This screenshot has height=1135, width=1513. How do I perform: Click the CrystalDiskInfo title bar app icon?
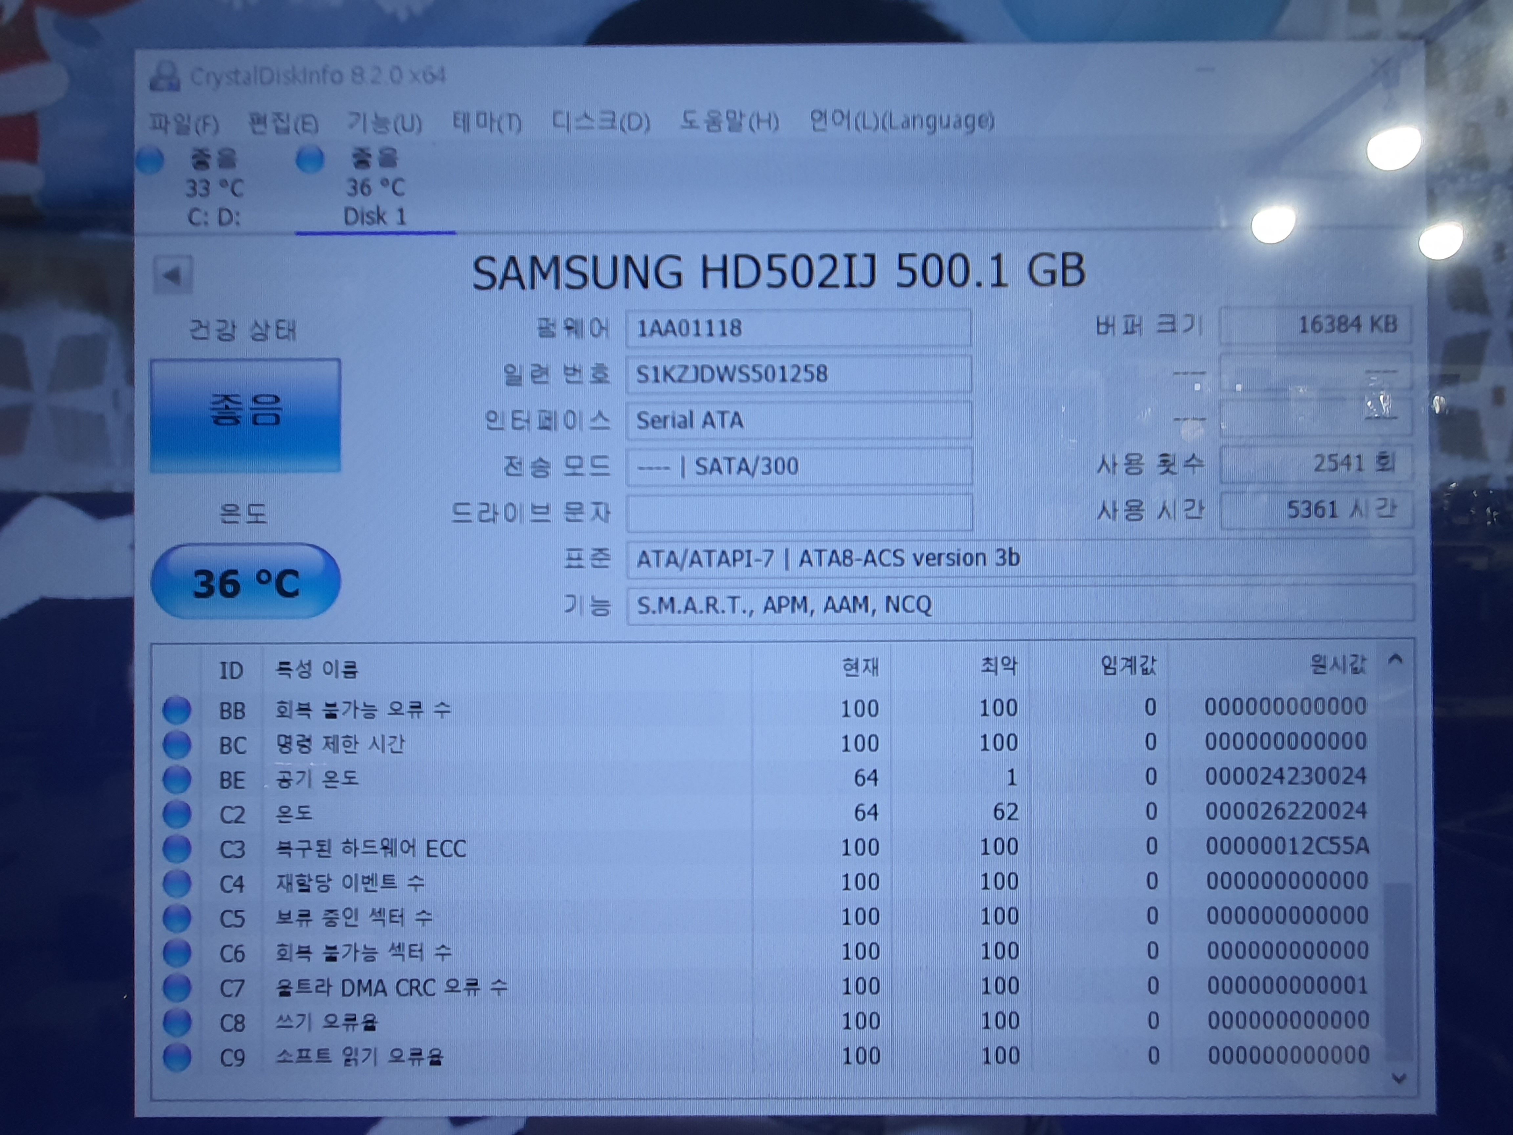(165, 76)
